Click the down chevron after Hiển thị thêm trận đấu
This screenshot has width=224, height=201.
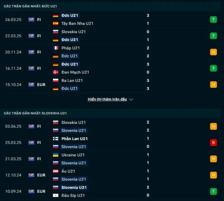point(131,99)
